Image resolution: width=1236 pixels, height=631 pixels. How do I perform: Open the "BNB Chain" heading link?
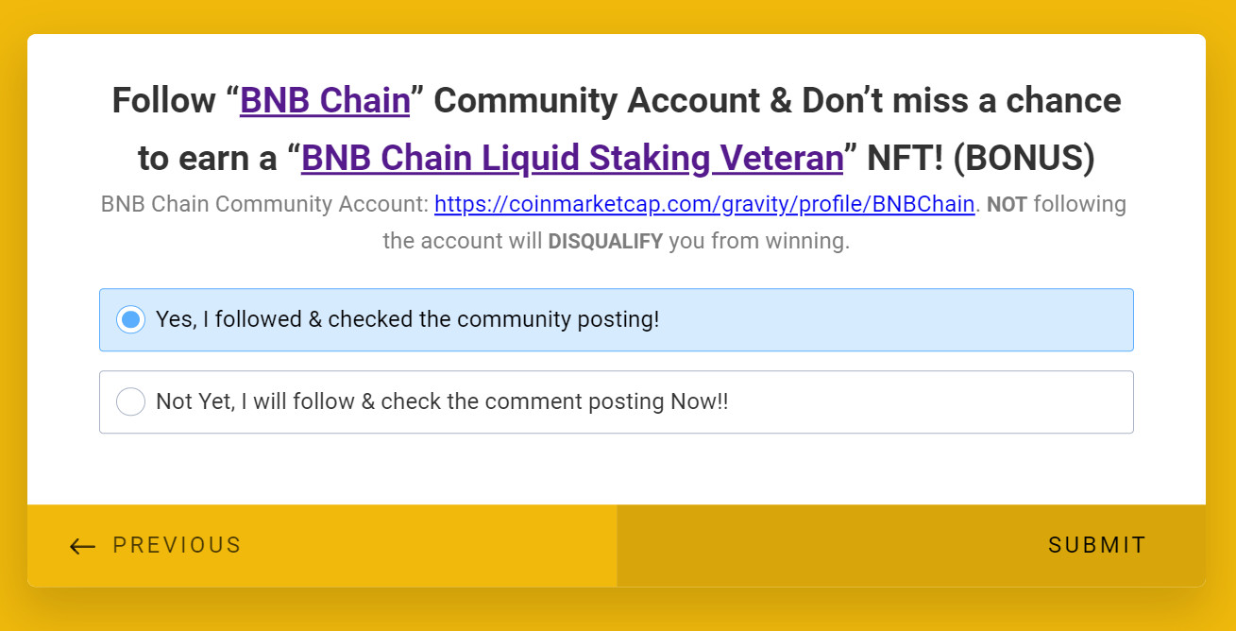tap(325, 100)
